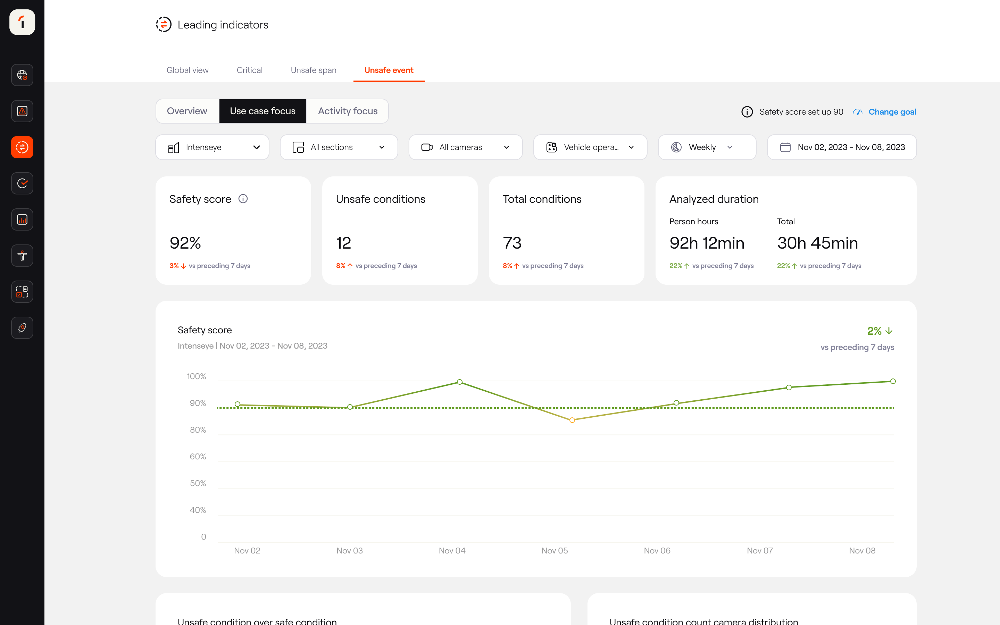Screen dimensions: 1000x625
Task: Switch to the Overview segment
Action: pos(187,111)
